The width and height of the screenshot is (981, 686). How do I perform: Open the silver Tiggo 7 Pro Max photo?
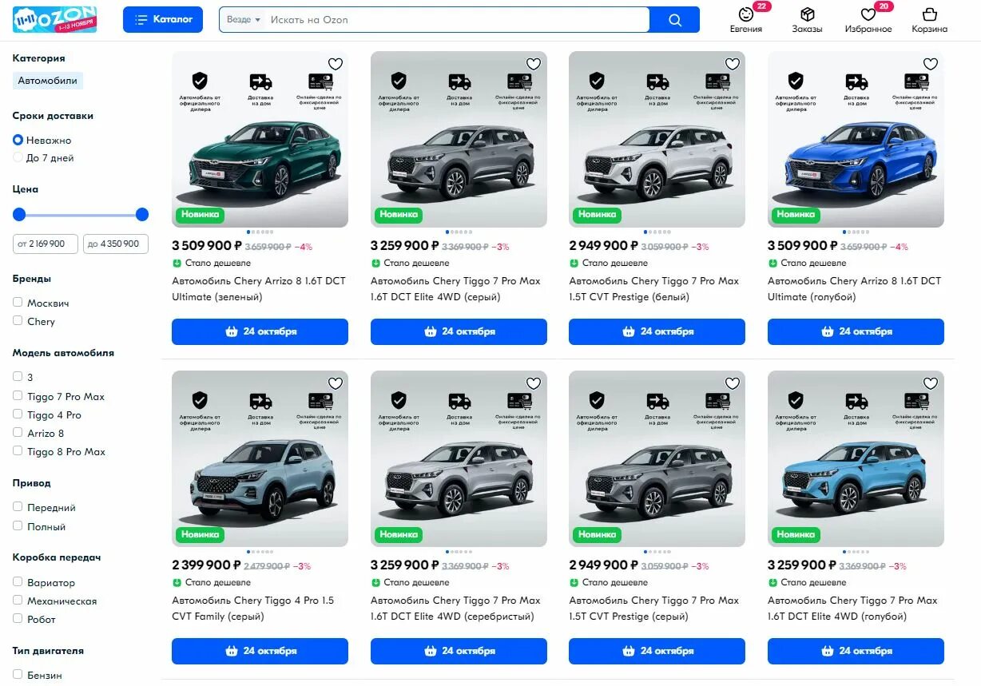click(x=459, y=458)
